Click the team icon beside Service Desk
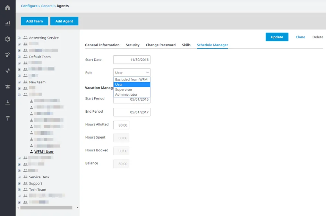This screenshot has height=216, width=326. click(25, 177)
